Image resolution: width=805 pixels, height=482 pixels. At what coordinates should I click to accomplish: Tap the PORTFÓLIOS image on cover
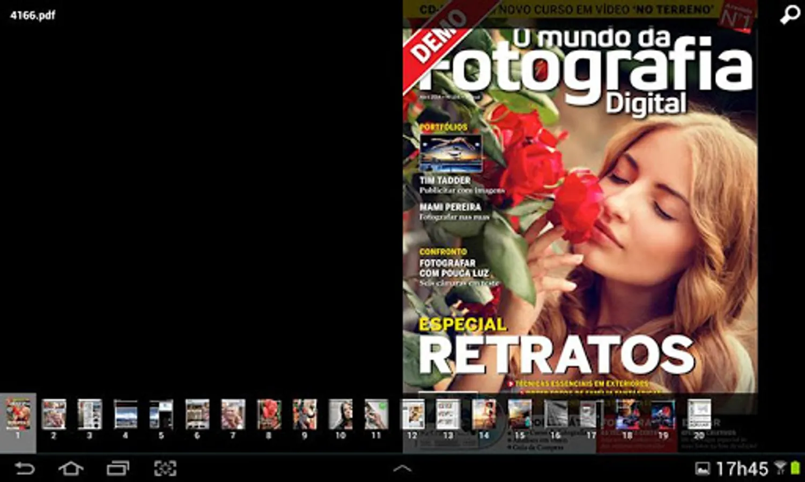451,154
